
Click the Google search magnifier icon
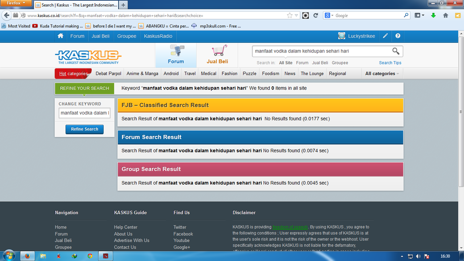coord(406,15)
